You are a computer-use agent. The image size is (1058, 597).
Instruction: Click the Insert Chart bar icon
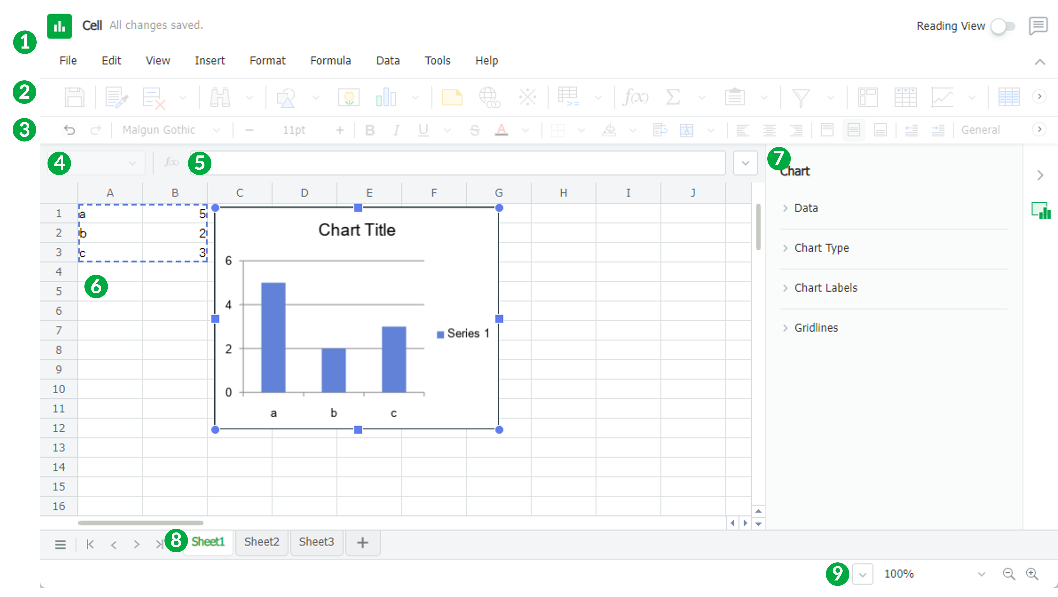coord(386,97)
